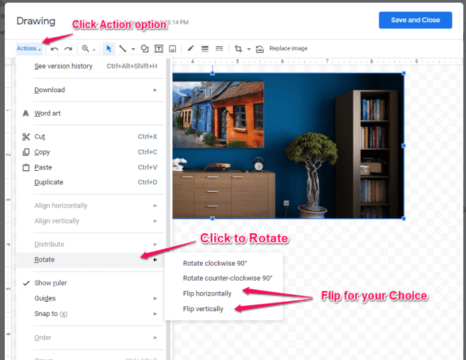The image size is (466, 360).
Task: Click Replace image button
Action: coord(288,48)
